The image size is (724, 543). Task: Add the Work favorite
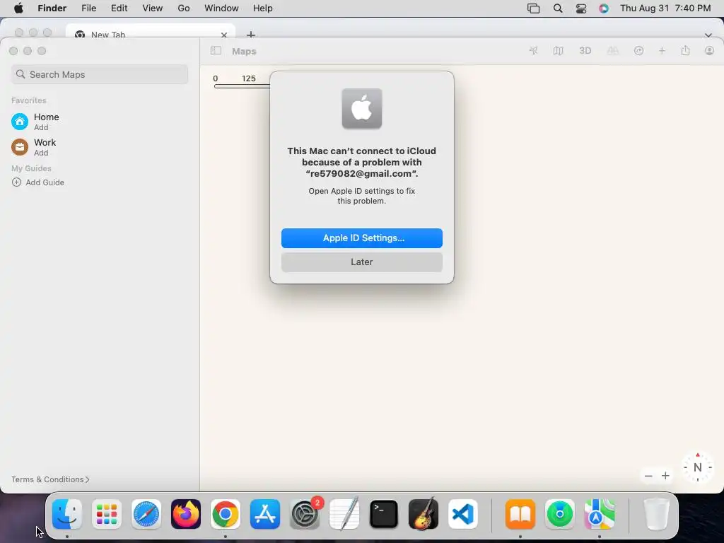[40, 153]
